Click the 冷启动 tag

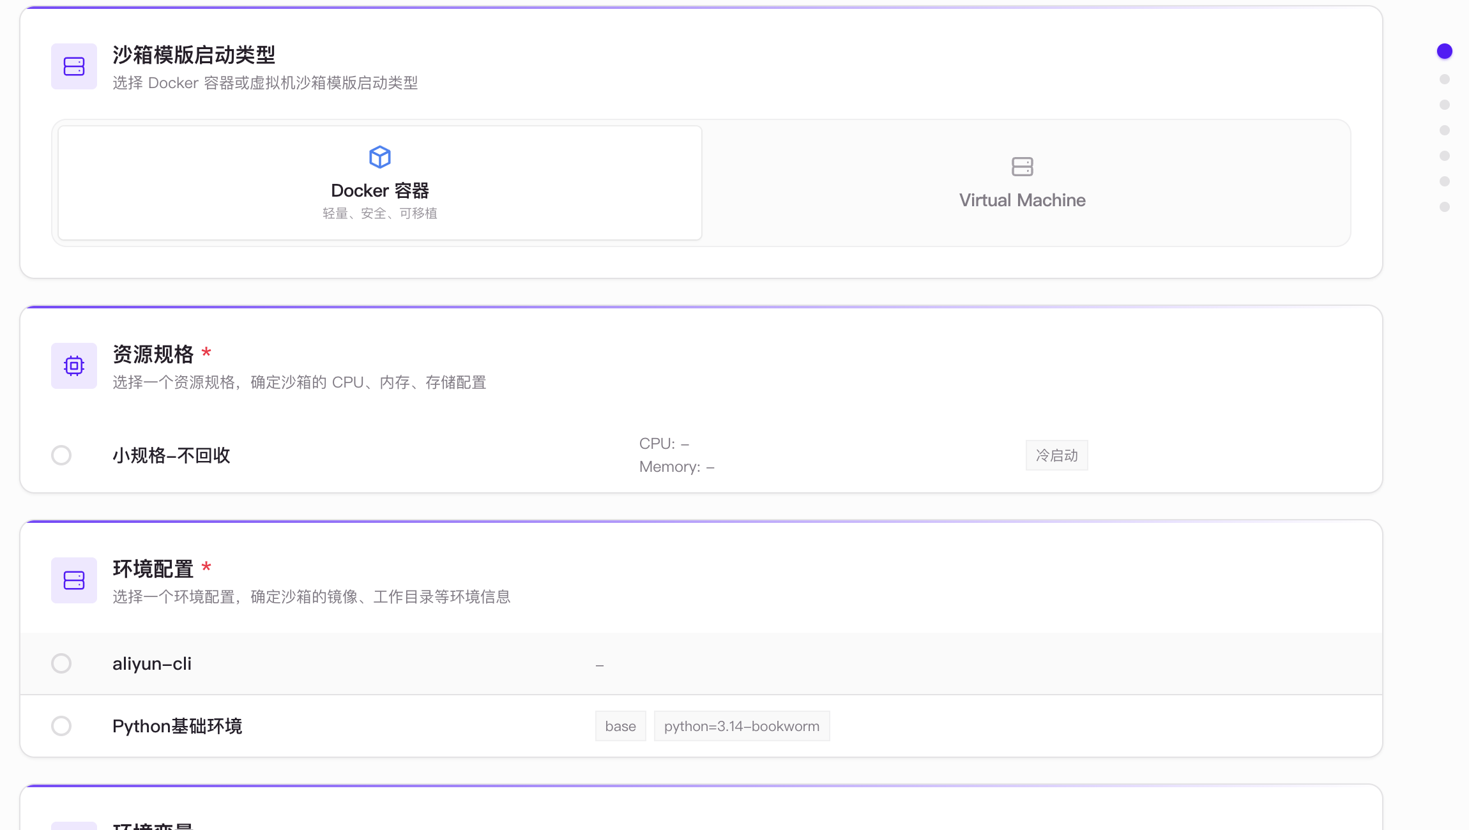click(x=1057, y=455)
